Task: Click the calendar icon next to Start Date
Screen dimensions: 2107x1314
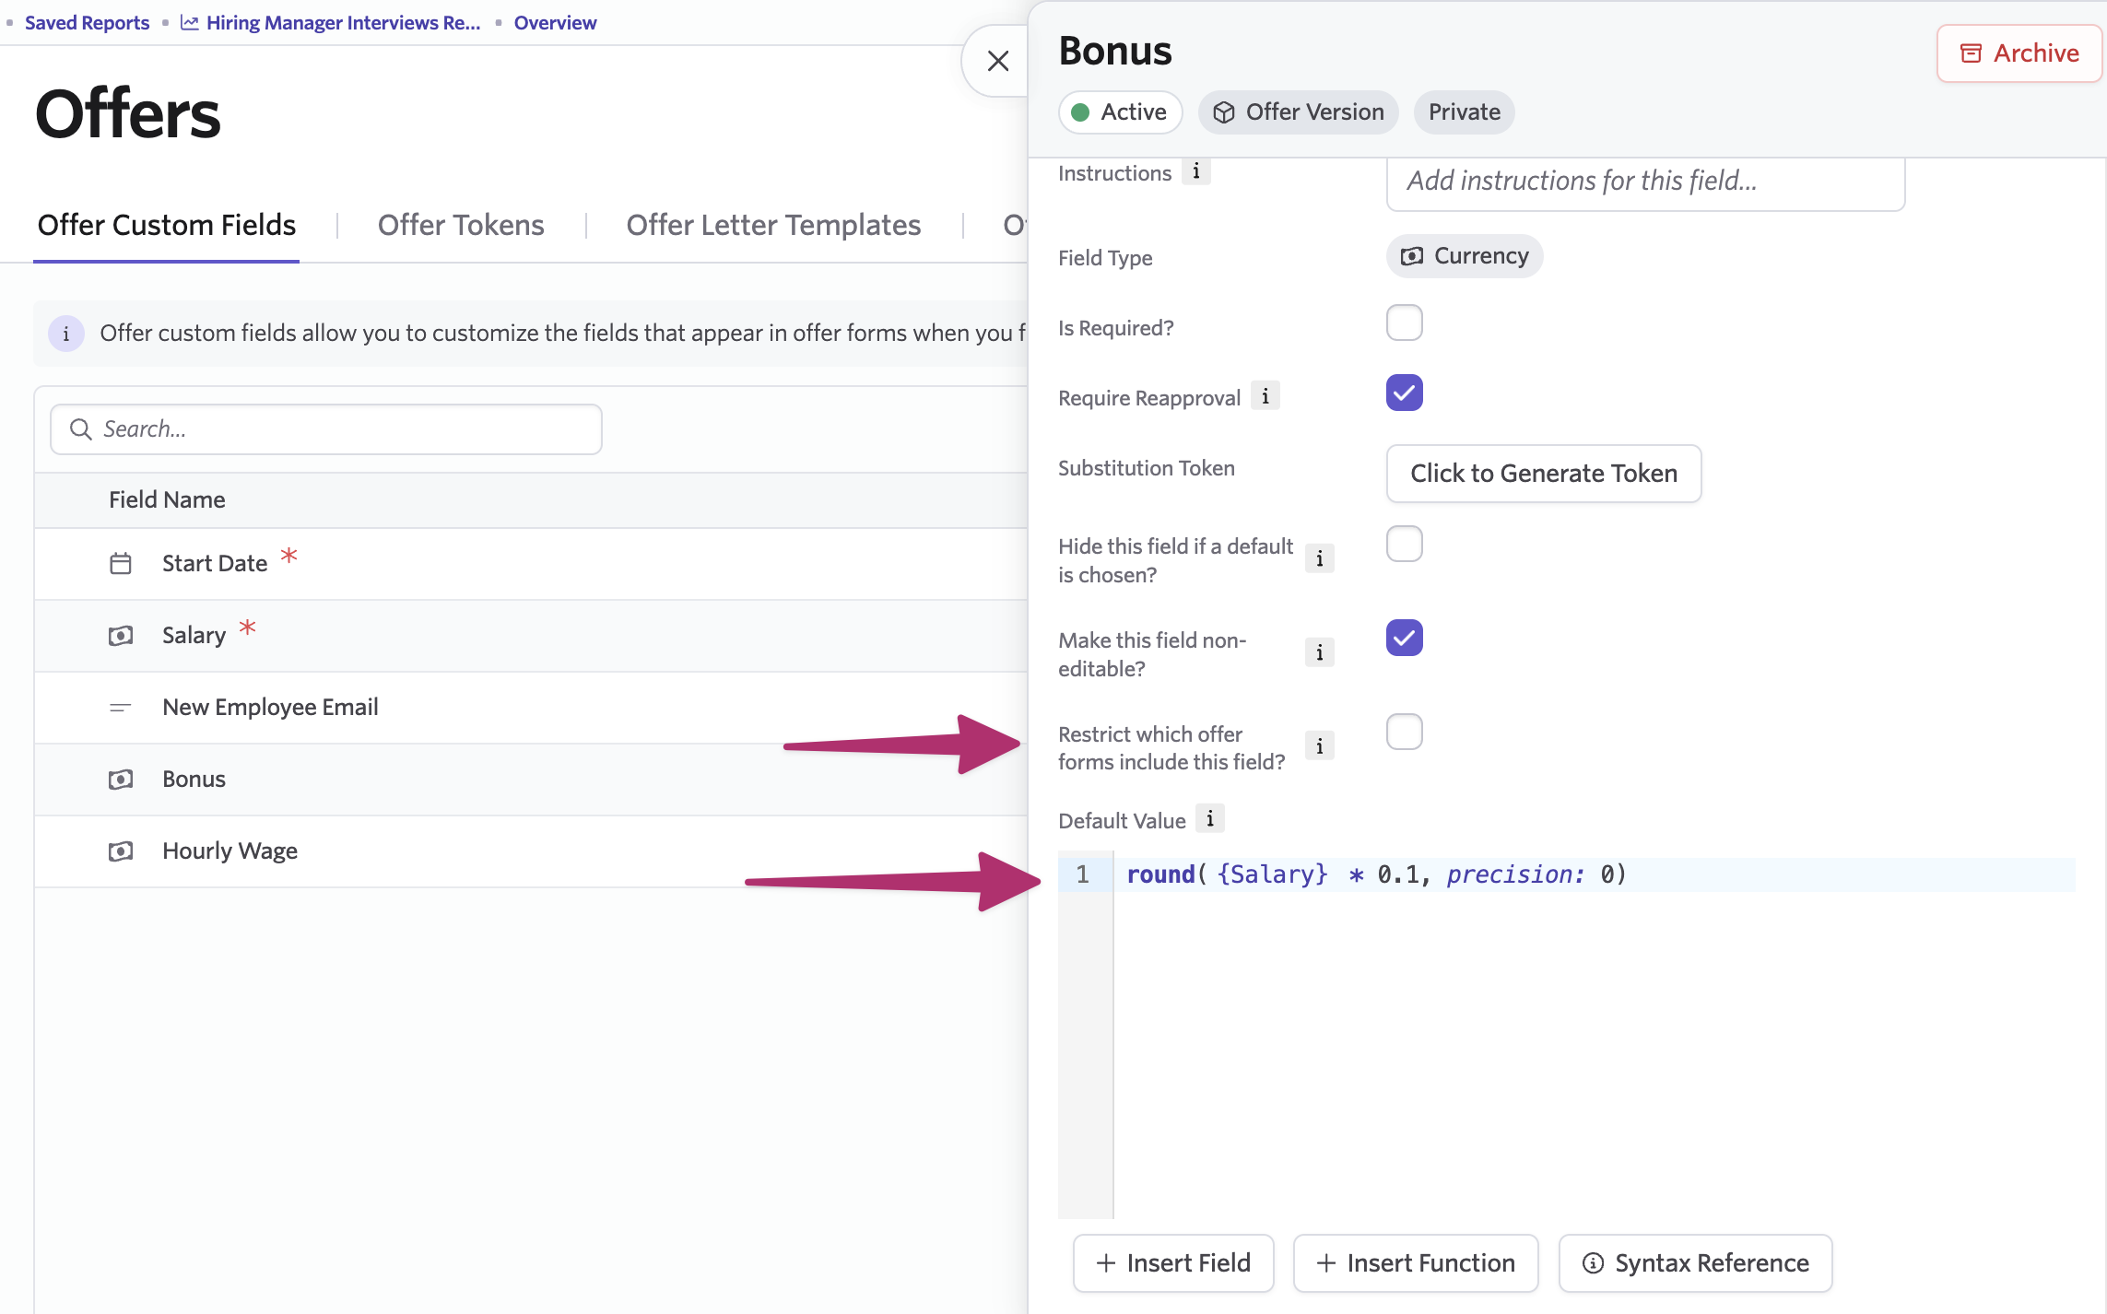Action: 121,563
